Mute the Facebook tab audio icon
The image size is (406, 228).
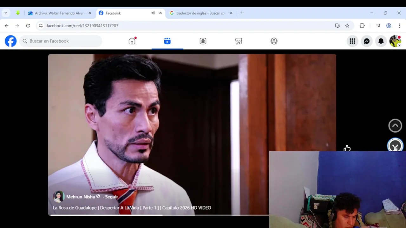tap(153, 13)
